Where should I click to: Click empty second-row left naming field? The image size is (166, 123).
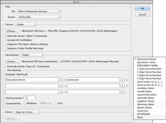click(32, 86)
